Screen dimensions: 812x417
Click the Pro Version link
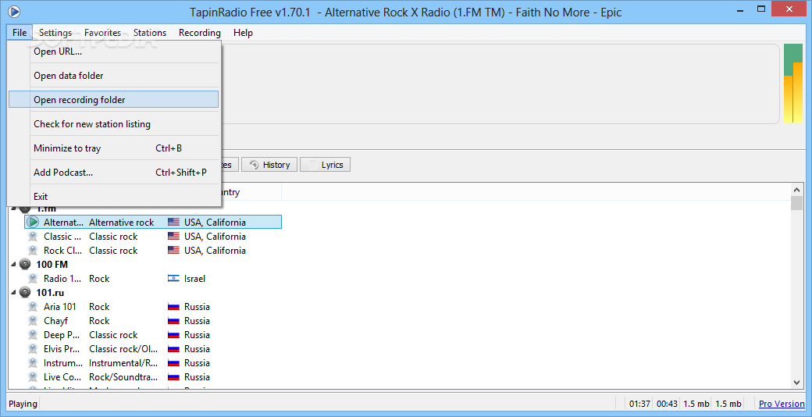click(x=782, y=404)
